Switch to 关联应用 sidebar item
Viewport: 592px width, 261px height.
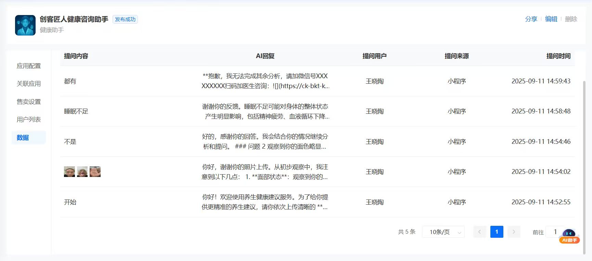point(29,84)
